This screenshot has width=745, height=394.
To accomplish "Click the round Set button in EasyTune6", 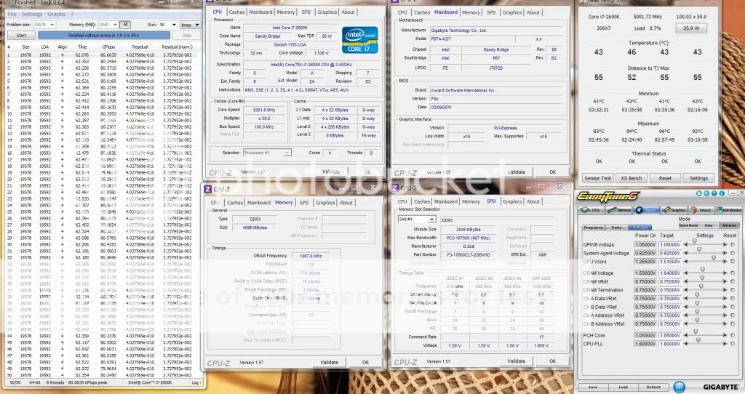I will (x=679, y=386).
